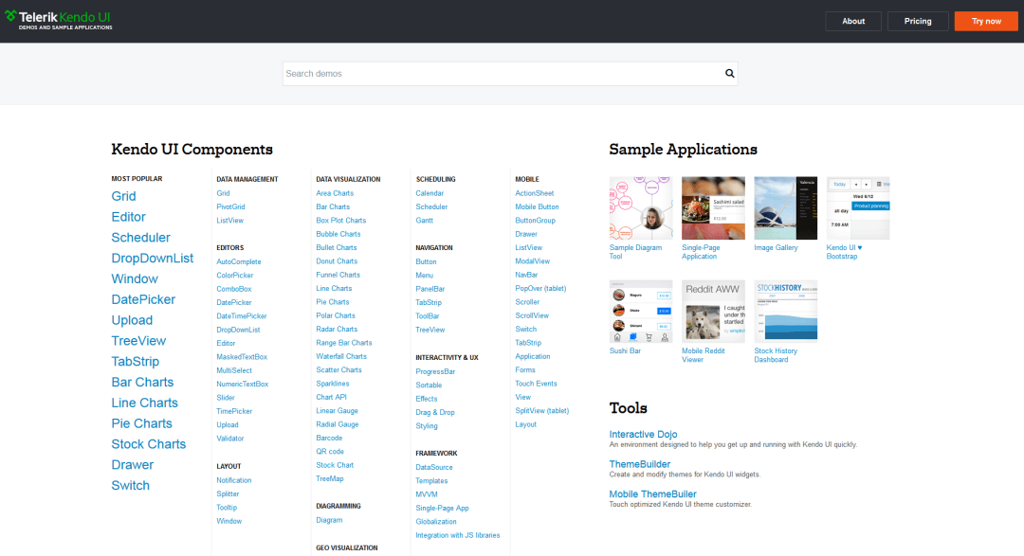
Task: Open PivotGrid under Data Management
Action: [230, 206]
